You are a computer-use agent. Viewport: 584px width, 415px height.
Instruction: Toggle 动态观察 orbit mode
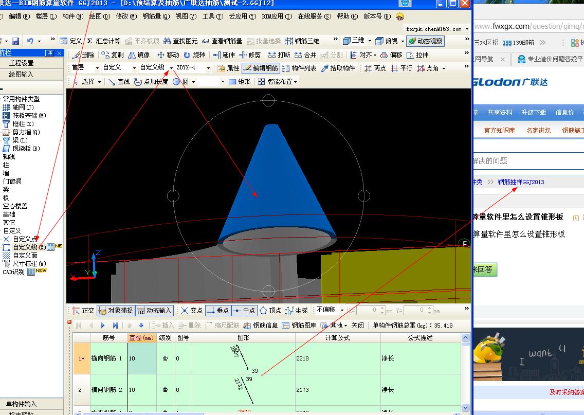(425, 41)
